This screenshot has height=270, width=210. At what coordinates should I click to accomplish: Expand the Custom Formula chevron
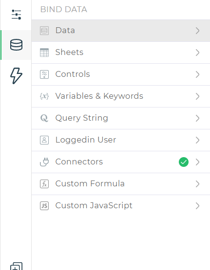coord(198,184)
